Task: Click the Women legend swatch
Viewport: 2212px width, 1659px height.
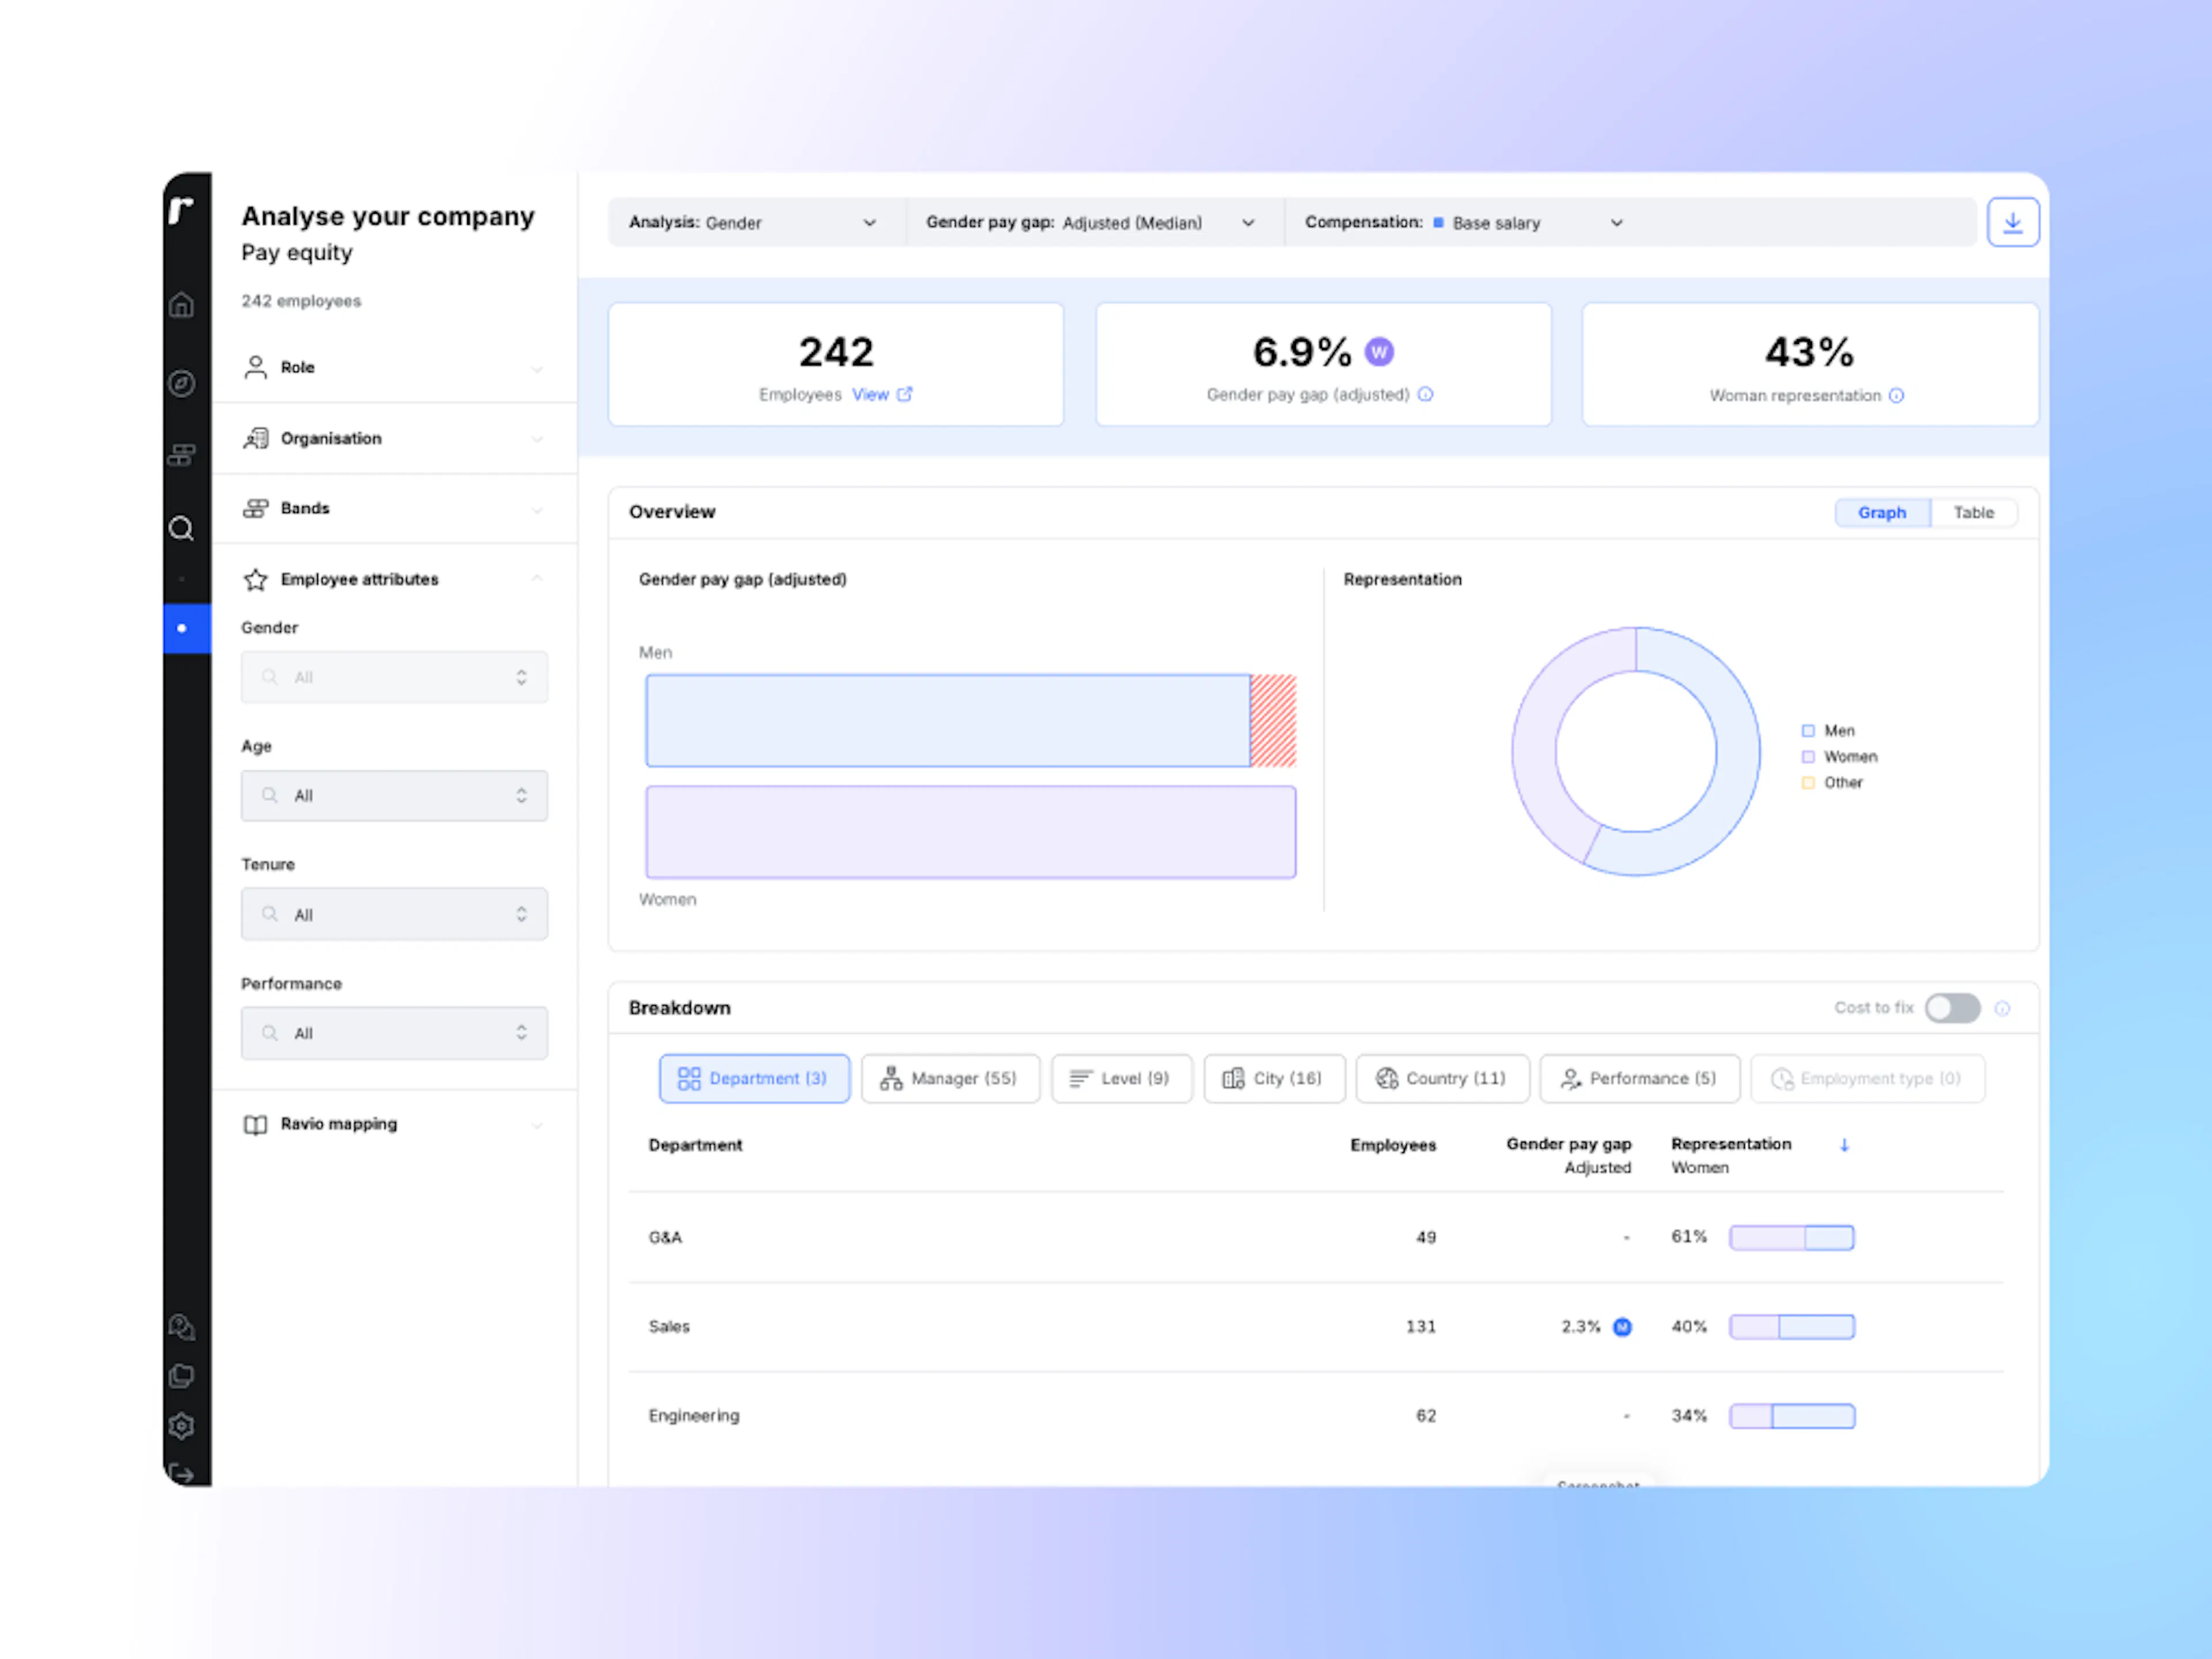Action: pos(1808,757)
